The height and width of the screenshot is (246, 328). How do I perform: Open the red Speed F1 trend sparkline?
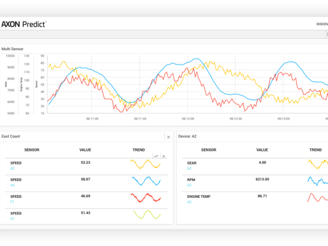145,198
